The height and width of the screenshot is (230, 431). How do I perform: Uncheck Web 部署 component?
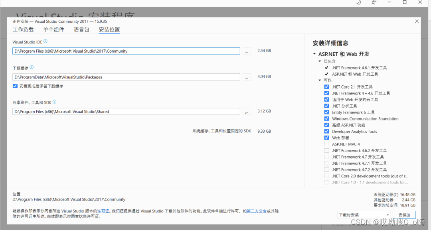click(326, 138)
